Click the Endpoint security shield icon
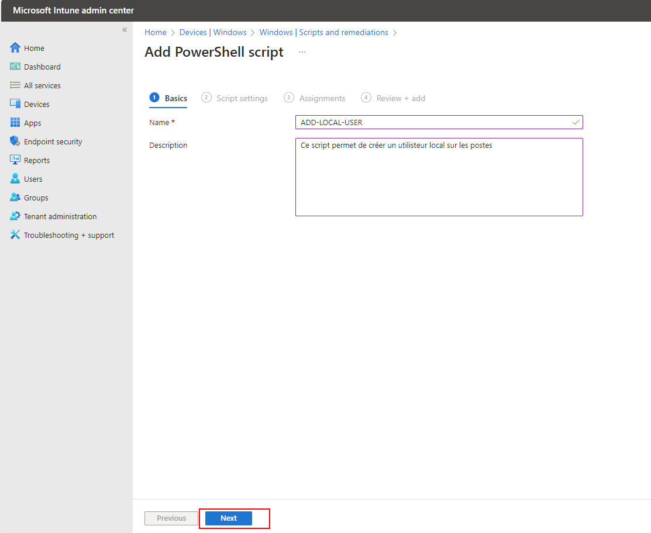This screenshot has height=533, width=651. pos(15,141)
